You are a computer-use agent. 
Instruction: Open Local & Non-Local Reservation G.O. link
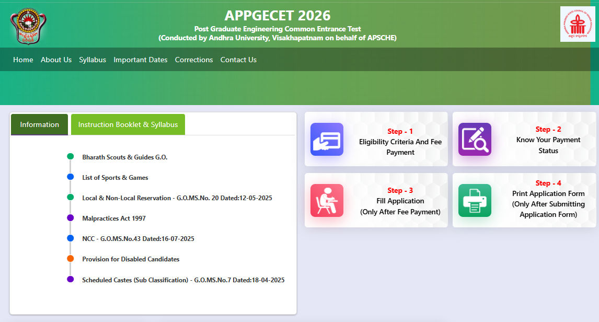[177, 198]
